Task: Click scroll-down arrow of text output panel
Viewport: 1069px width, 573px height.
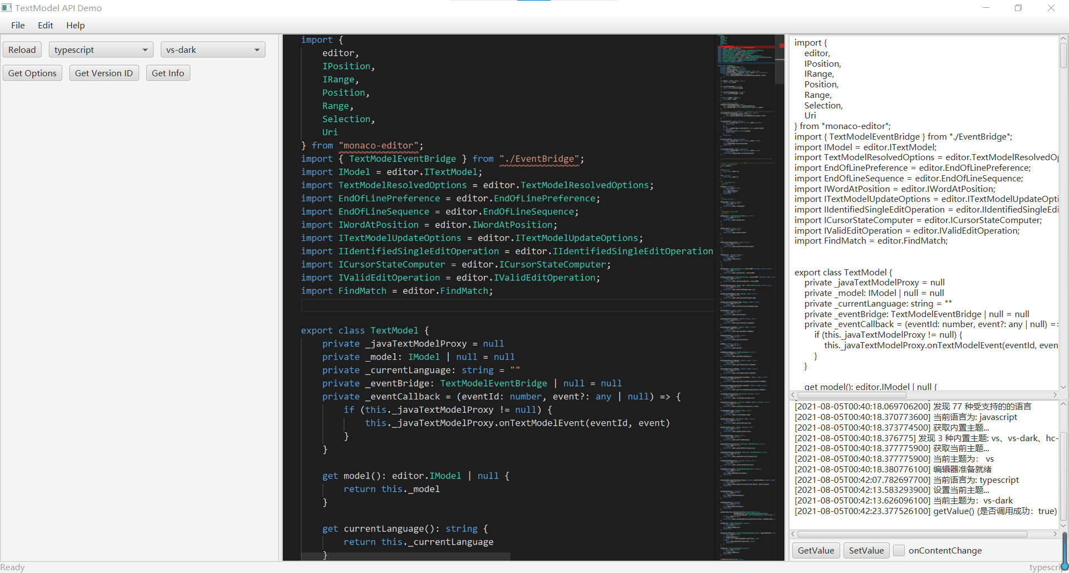Action: [x=1063, y=387]
